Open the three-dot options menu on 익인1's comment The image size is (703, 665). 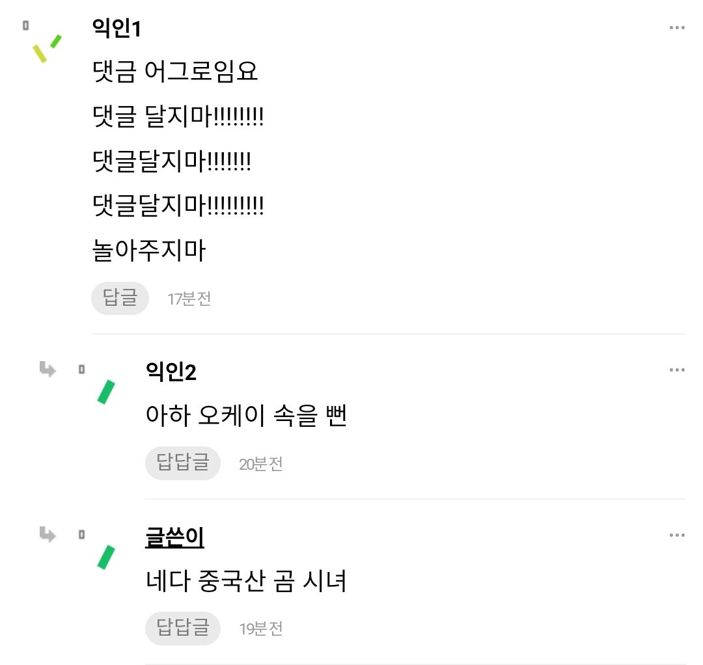coord(677,27)
